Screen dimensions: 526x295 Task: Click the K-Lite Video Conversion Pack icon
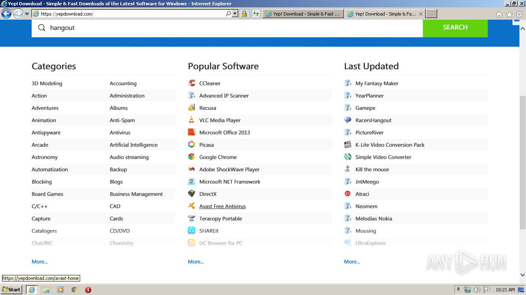tap(348, 145)
